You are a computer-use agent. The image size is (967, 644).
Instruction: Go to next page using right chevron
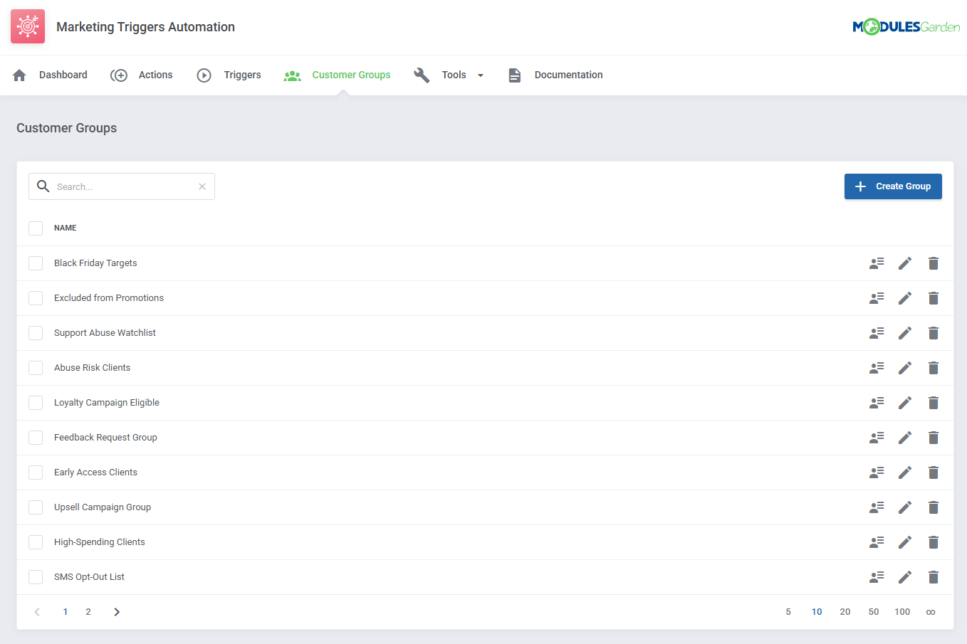point(116,611)
